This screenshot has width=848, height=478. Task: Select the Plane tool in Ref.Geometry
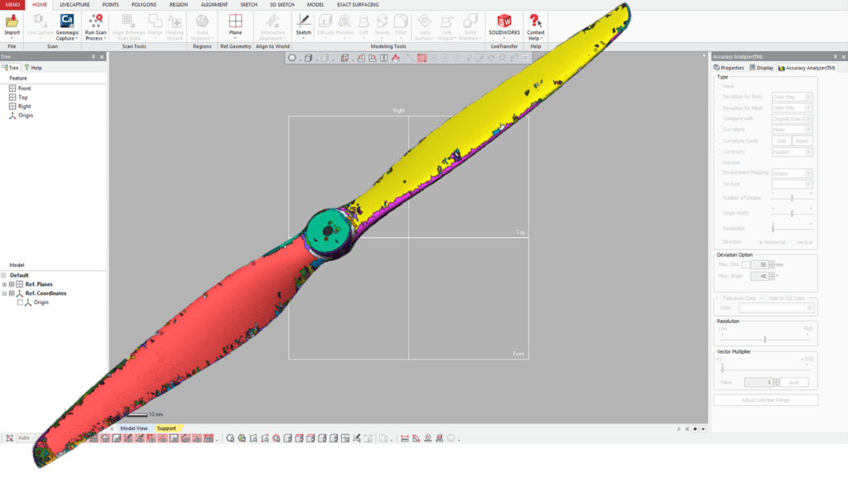[235, 25]
